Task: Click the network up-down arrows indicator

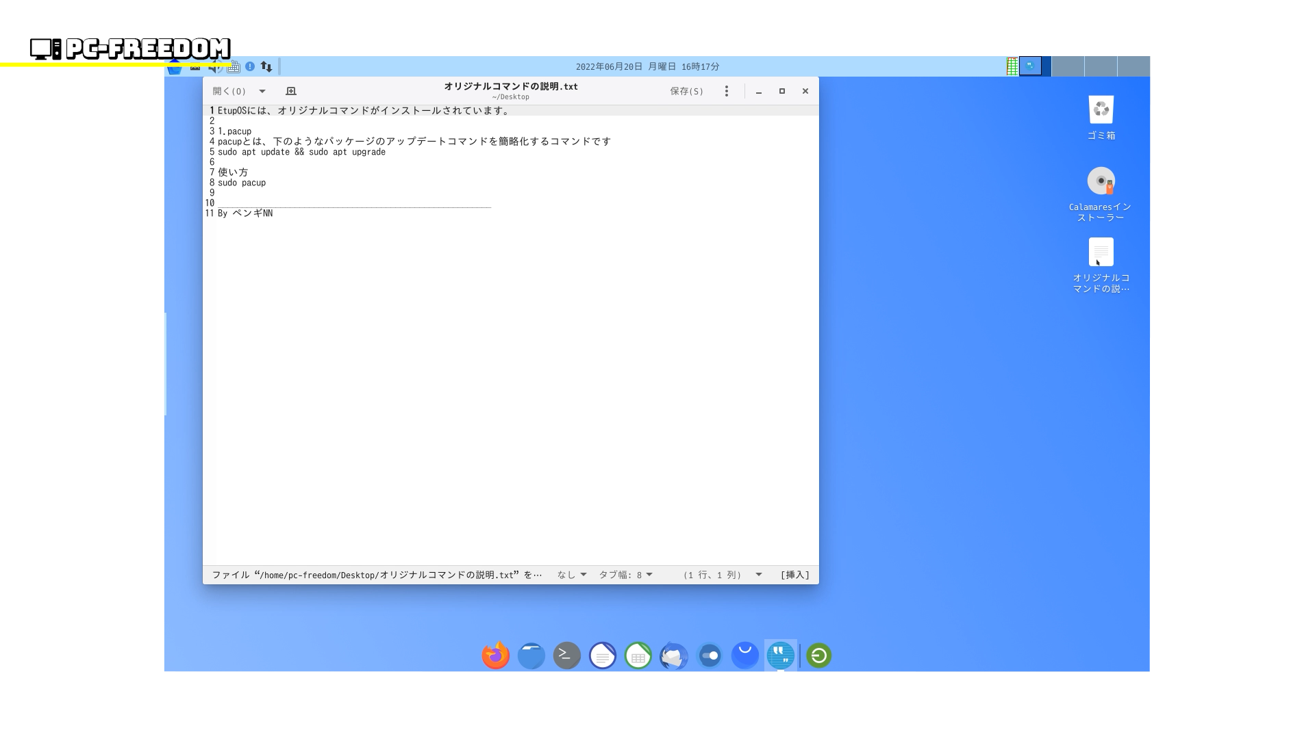Action: (x=266, y=66)
